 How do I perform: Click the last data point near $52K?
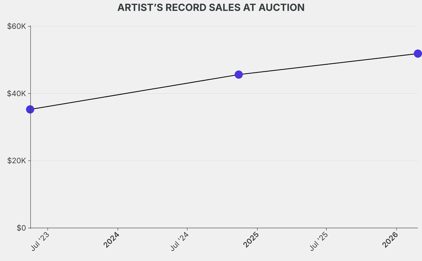pos(417,54)
